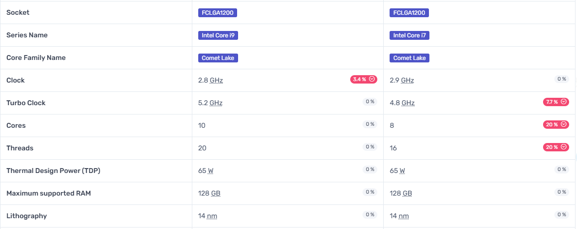Click the grey 0 % badge in i9 Turbo Clock row
Image resolution: width=577 pixels, height=229 pixels.
pyautogui.click(x=370, y=102)
